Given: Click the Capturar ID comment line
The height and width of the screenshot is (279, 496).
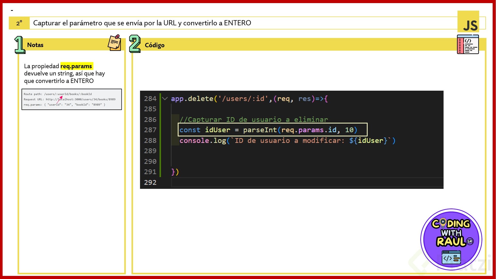Looking at the screenshot, I should [253, 119].
